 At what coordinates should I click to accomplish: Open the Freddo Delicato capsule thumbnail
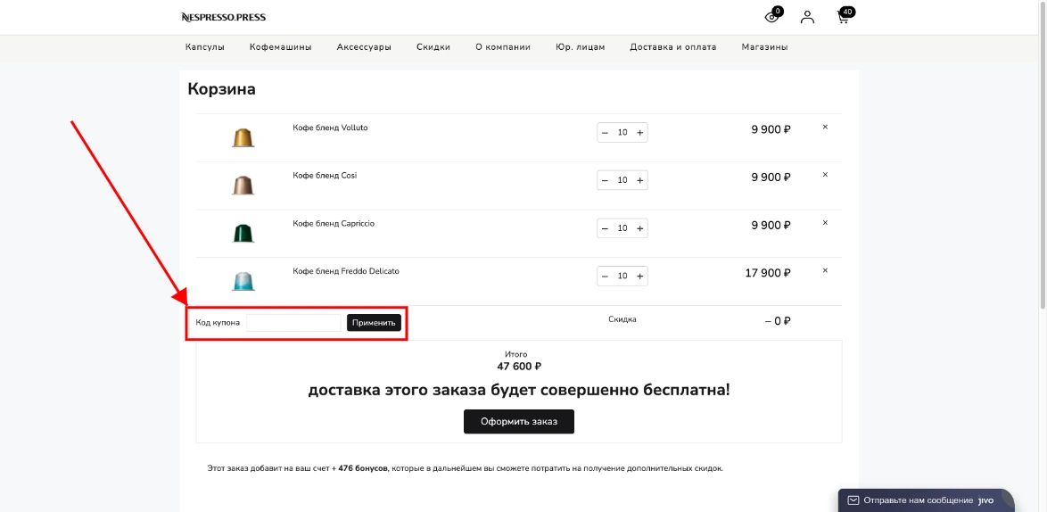click(243, 281)
